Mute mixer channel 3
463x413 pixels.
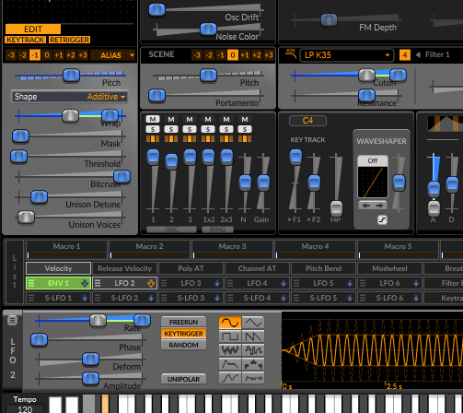[x=190, y=119]
